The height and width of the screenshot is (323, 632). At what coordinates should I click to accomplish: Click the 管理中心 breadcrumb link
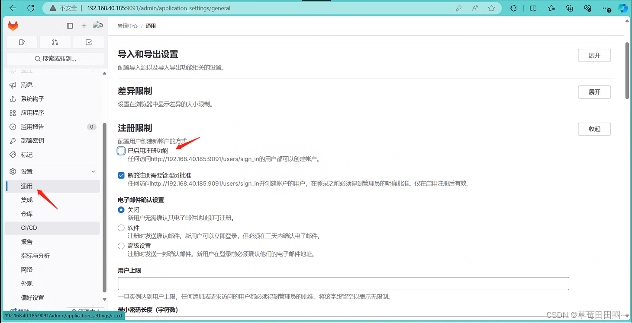pyautogui.click(x=128, y=26)
